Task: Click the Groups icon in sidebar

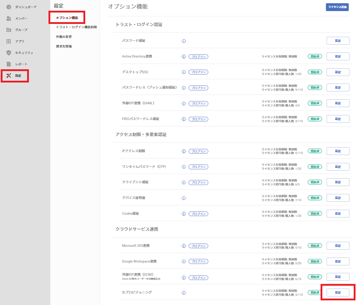Action: 9,30
